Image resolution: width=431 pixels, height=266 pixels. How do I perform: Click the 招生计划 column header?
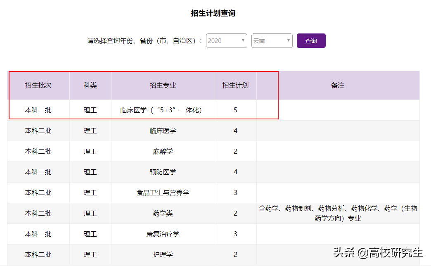click(235, 85)
